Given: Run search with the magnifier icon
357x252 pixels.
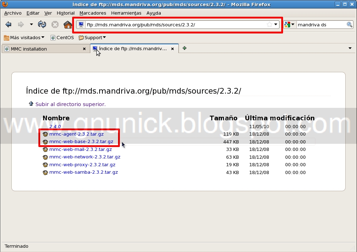Looking at the screenshot, I should click(x=350, y=25).
